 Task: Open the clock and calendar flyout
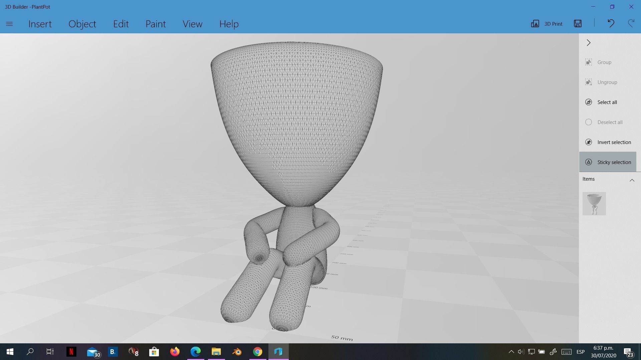coord(603,352)
